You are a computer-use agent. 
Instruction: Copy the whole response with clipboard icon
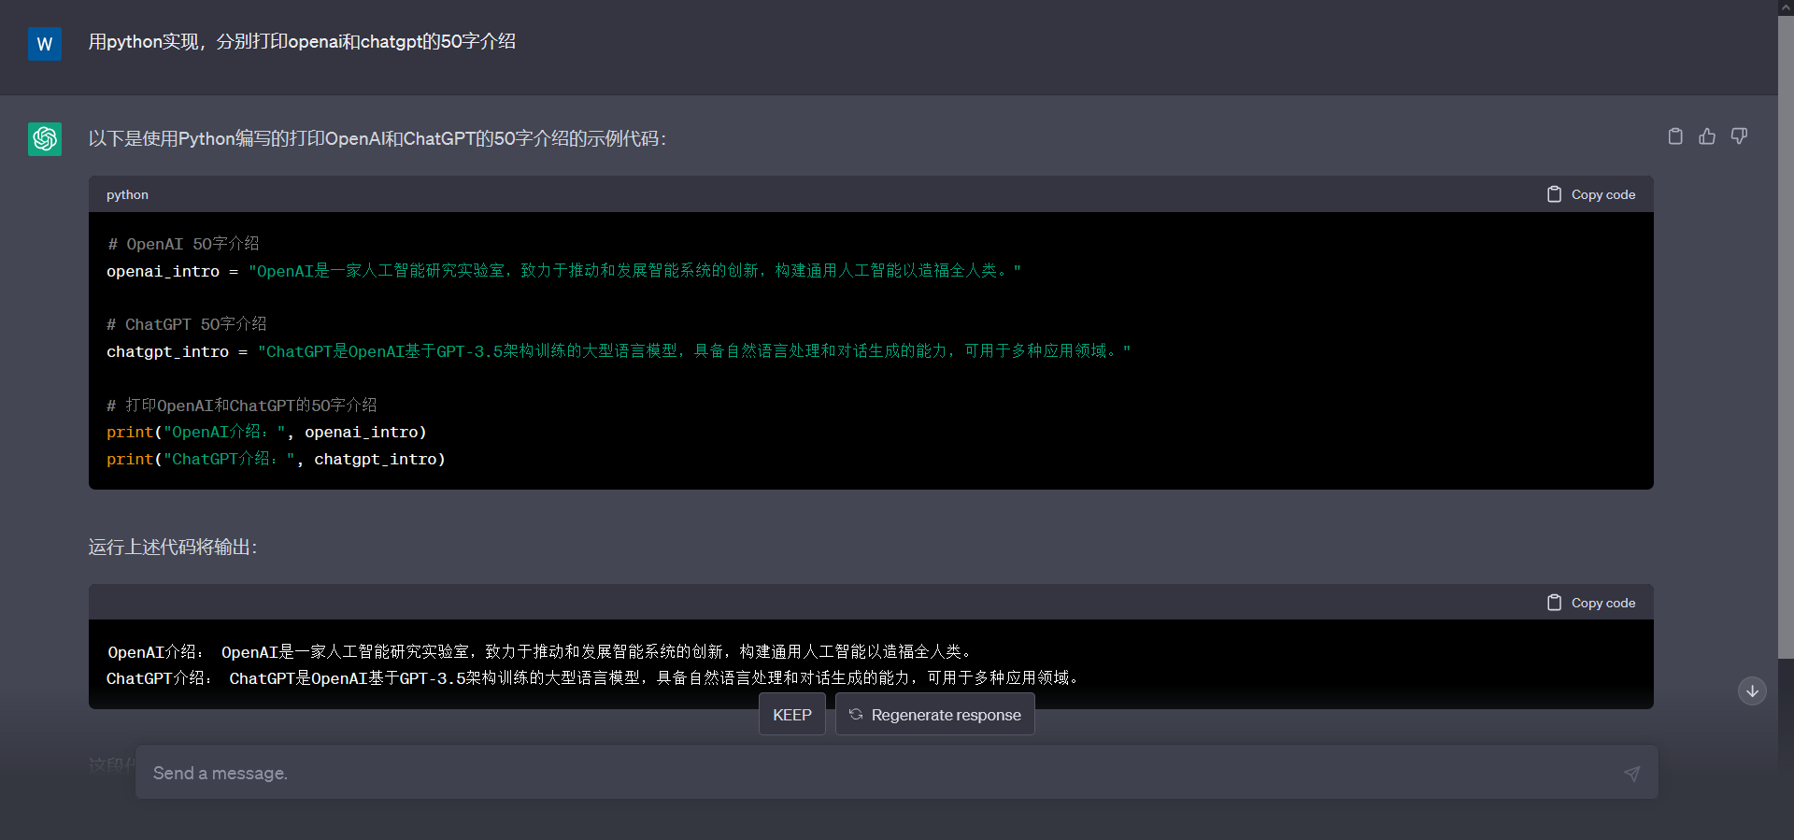coord(1675,136)
